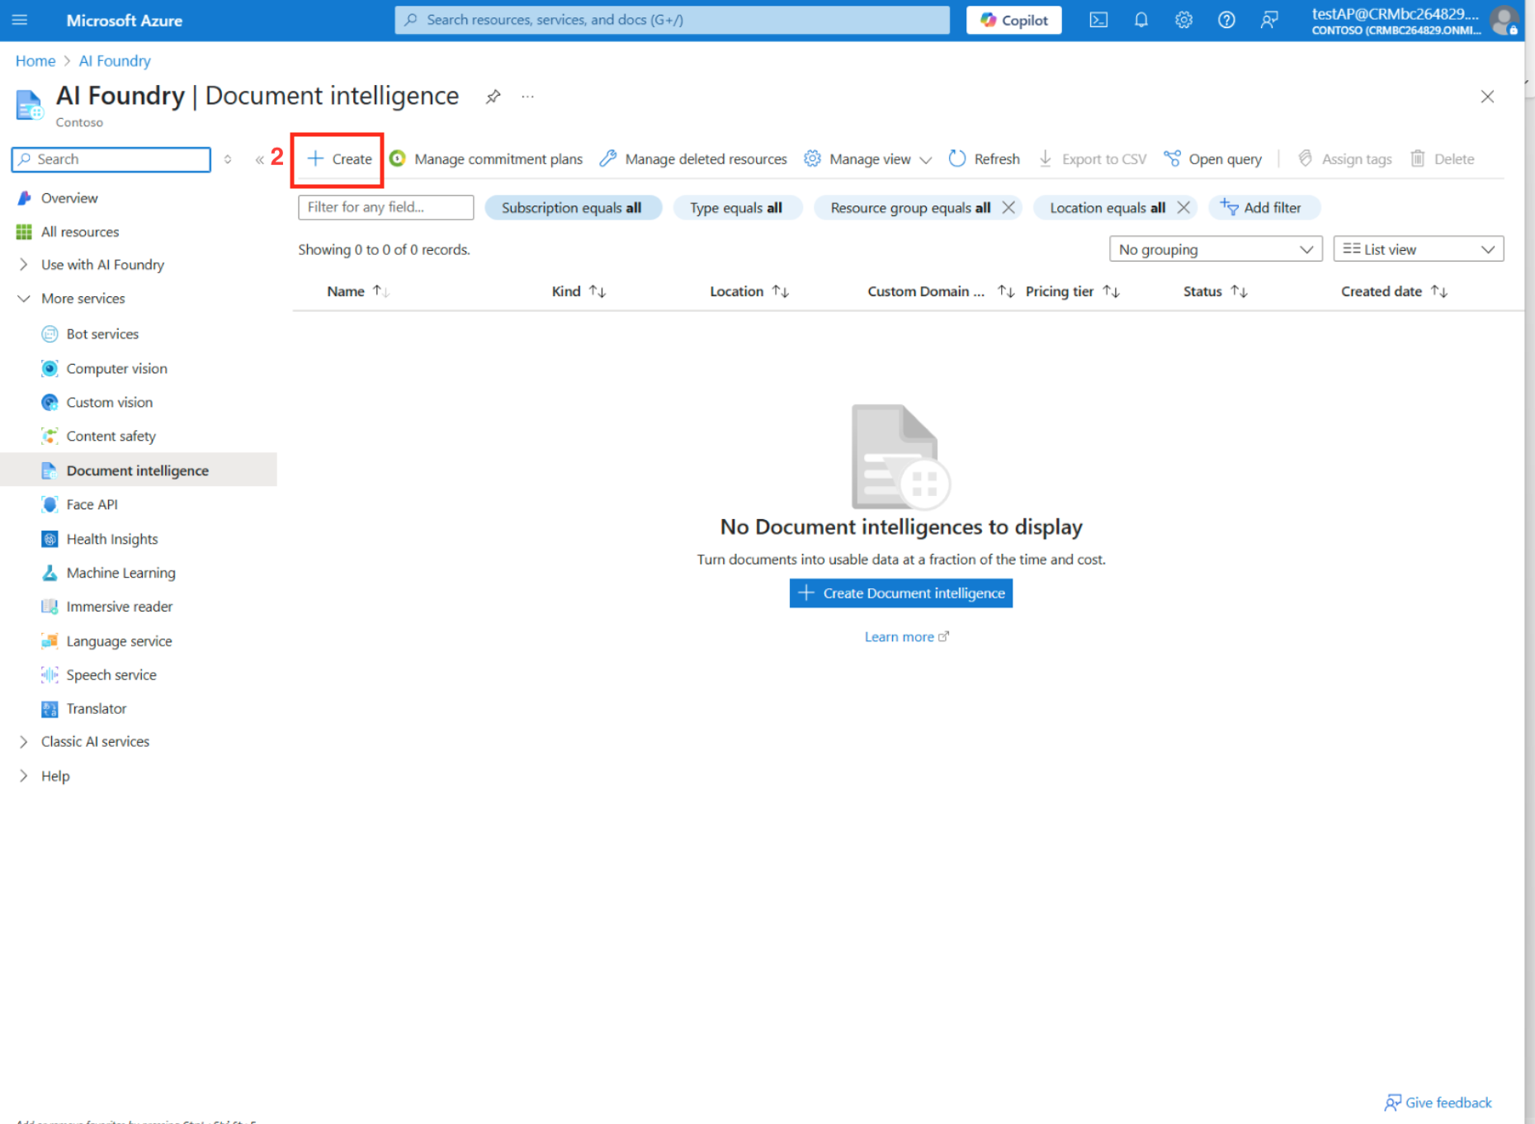Focus the Filter for any field box
This screenshot has width=1535, height=1124.
pyautogui.click(x=386, y=207)
